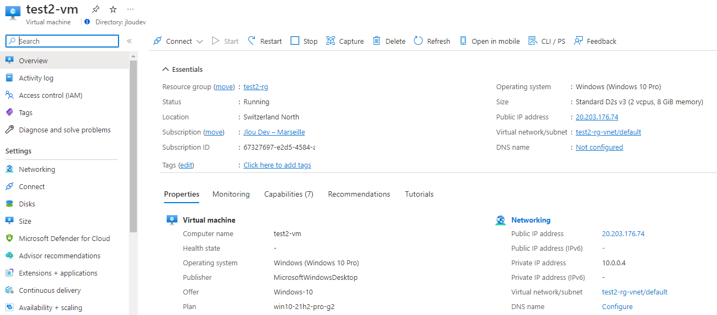The width and height of the screenshot is (717, 315).
Task: Click the Extensions + applications icon
Action: [x=9, y=273]
